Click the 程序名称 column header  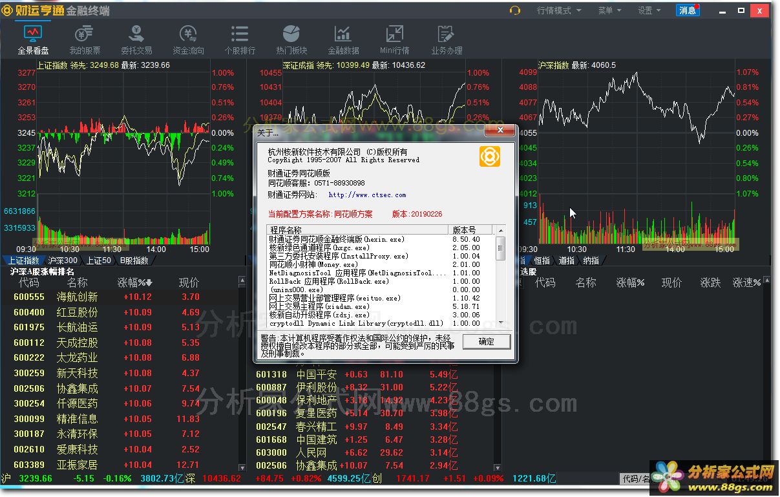[358, 229]
